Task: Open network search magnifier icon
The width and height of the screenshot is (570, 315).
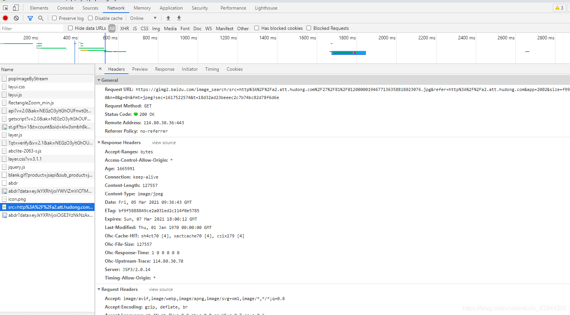Action: coord(41,18)
